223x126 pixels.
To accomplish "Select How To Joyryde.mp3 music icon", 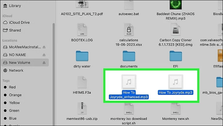I will coord(176,82).
